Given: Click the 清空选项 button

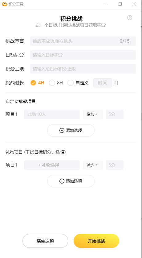Looking at the screenshot, I should pyautogui.click(x=45, y=241).
